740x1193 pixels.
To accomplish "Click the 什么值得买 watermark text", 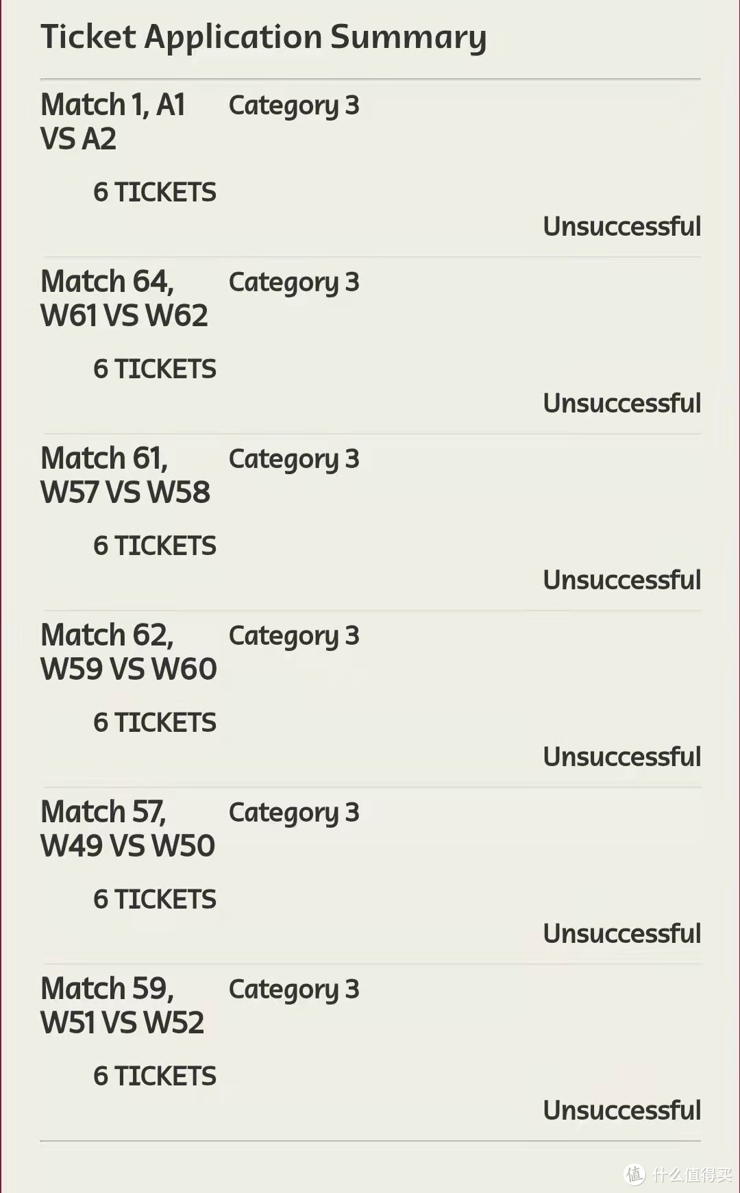I will [692, 1175].
